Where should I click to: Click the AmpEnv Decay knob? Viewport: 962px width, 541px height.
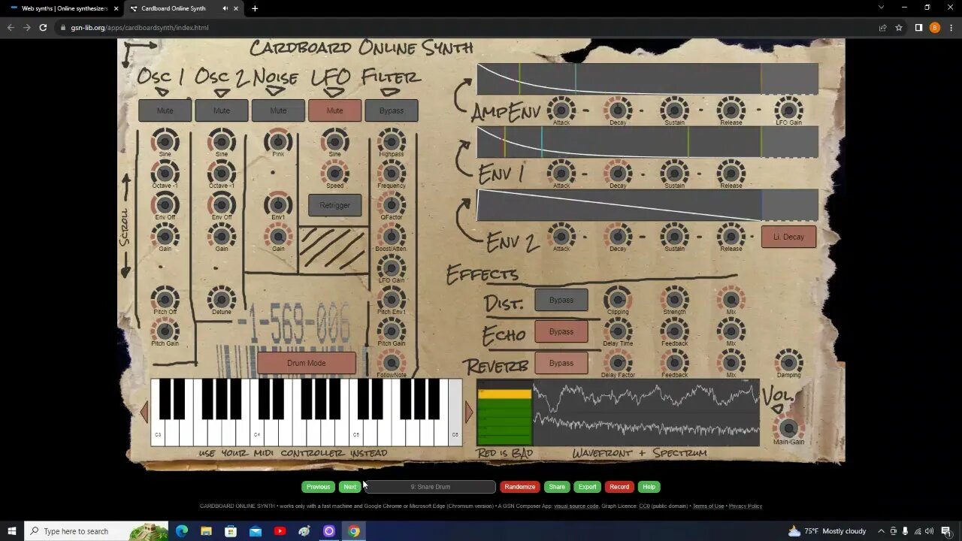pos(618,110)
